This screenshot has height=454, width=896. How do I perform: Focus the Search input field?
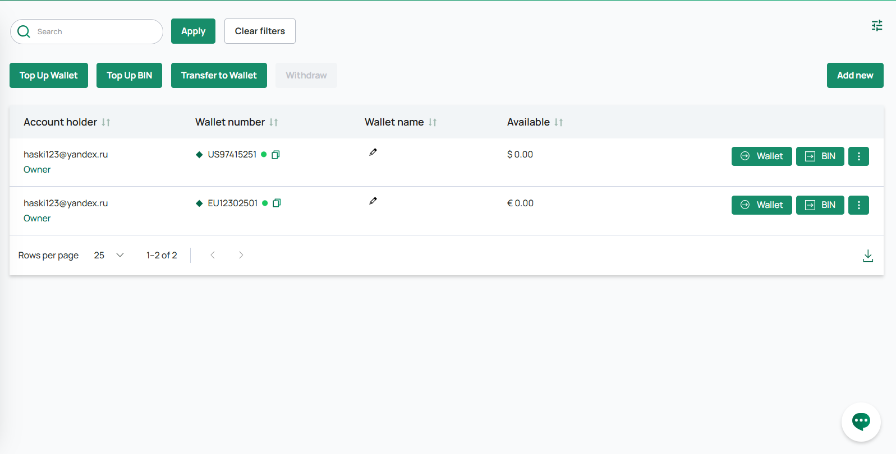click(x=95, y=32)
